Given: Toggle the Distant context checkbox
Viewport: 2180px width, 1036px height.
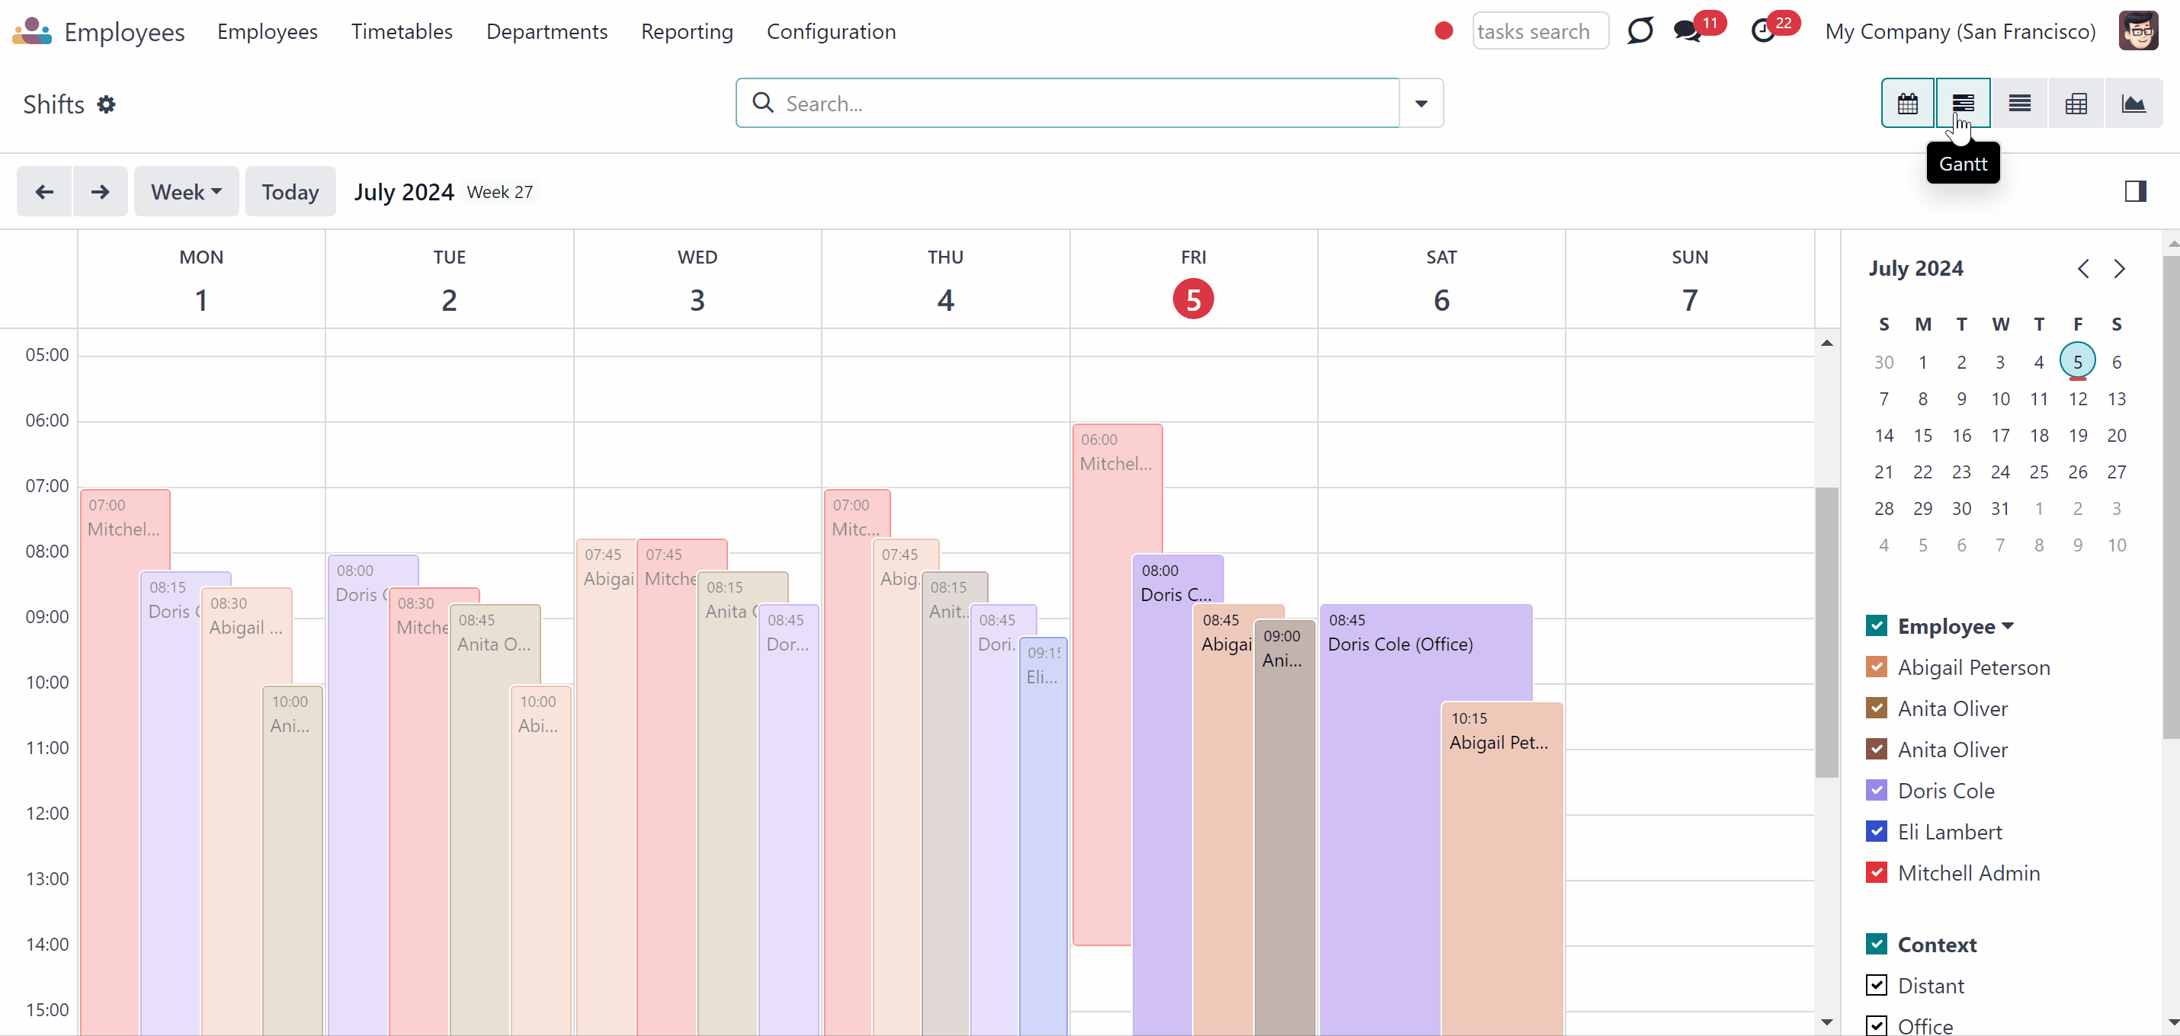Looking at the screenshot, I should [x=1876, y=985].
